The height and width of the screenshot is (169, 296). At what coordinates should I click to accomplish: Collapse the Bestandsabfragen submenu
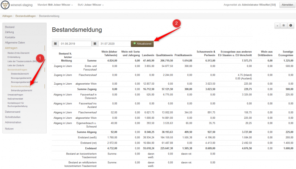tap(18, 70)
